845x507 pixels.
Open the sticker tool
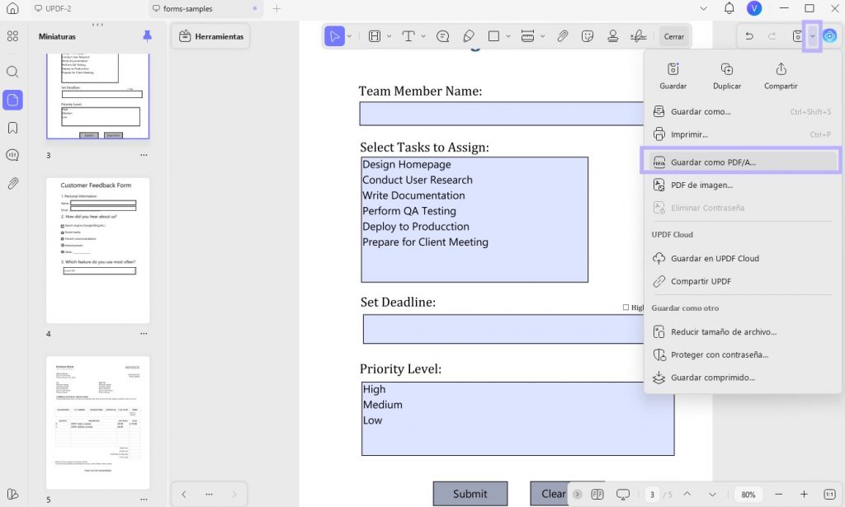[588, 36]
